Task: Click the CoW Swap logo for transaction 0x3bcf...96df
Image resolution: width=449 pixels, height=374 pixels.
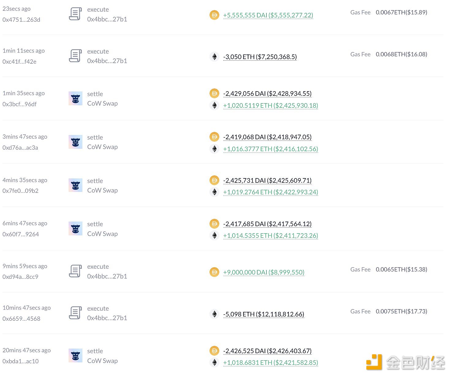Action: tap(75, 99)
